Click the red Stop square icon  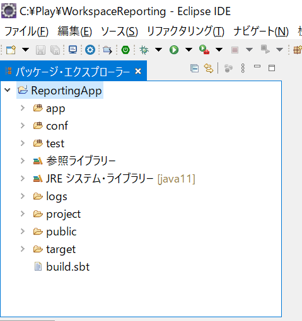pyautogui.click(x=235, y=50)
